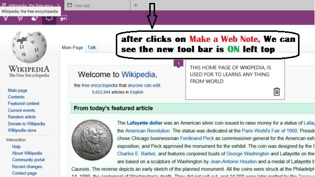The width and height of the screenshot is (315, 177).
Task: Click the purple note marker numbered 1
Action: 178,64
